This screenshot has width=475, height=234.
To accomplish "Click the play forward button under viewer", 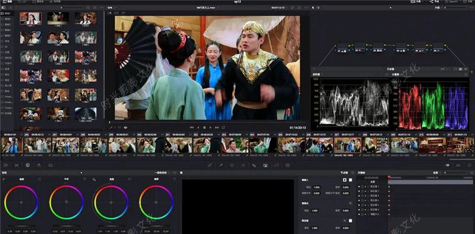I will tap(211, 127).
